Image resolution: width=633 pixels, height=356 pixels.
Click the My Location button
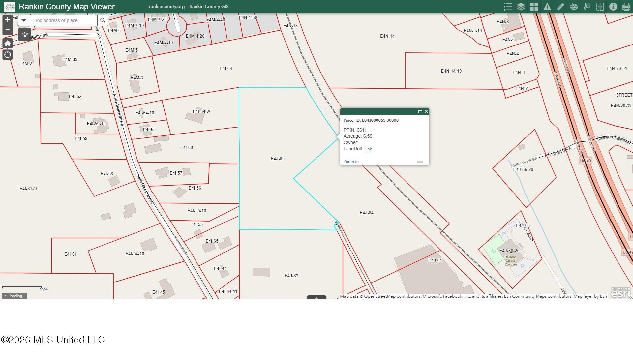click(x=8, y=55)
